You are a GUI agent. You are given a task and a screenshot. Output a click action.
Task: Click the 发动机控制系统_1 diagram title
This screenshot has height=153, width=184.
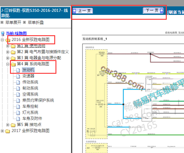(x=95, y=39)
